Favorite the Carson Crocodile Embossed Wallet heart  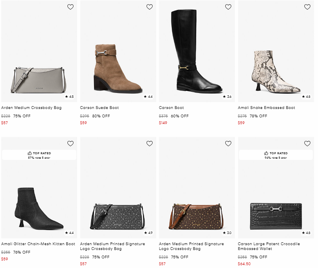(x=307, y=143)
